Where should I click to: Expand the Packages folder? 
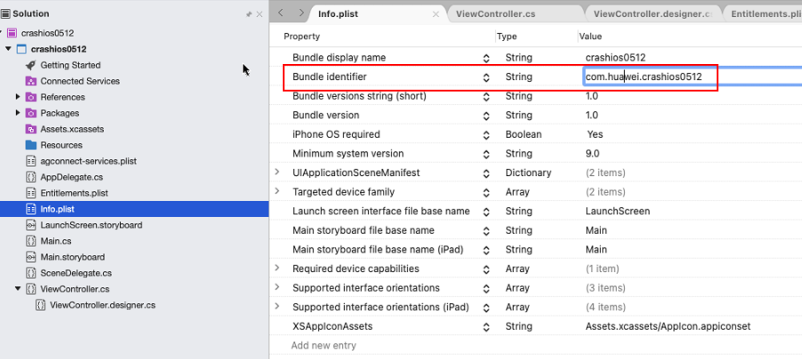click(18, 113)
